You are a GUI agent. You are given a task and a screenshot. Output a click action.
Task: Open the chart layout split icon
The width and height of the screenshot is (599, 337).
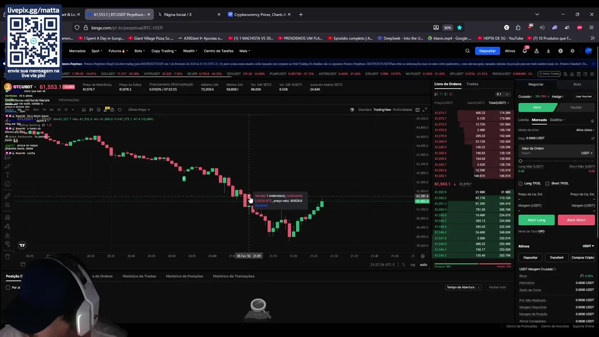(417, 110)
